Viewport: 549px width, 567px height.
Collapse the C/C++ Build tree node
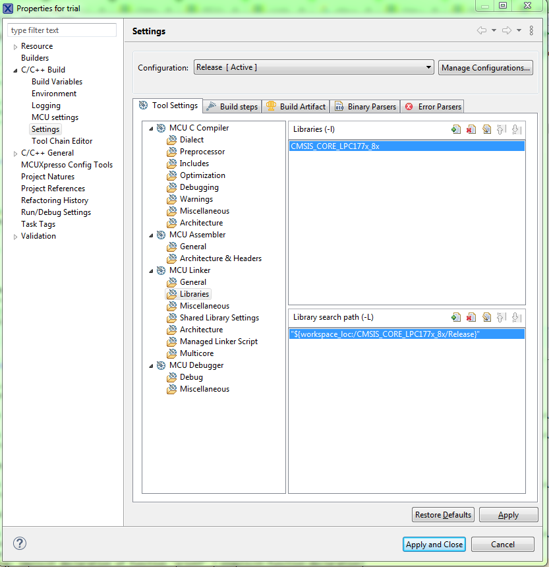[15, 70]
